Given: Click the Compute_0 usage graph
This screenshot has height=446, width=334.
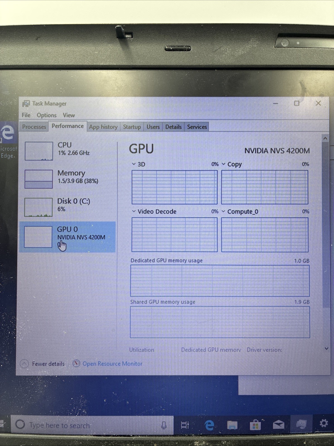Looking at the screenshot, I should [x=265, y=235].
